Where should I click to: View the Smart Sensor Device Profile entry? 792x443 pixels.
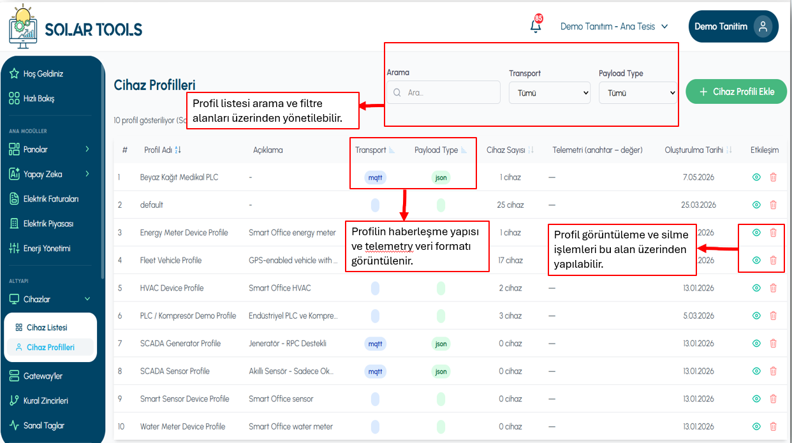[756, 399]
